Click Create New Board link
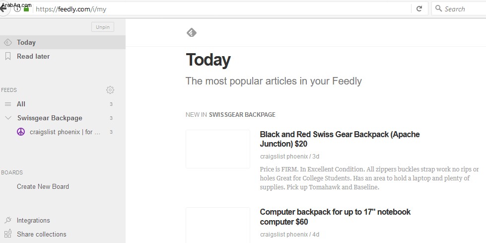The image size is (486, 243). (x=43, y=186)
